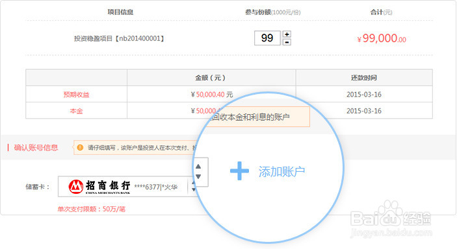Click the orange warning icon in the notice
This screenshot has height=249, width=457.
[x=80, y=147]
